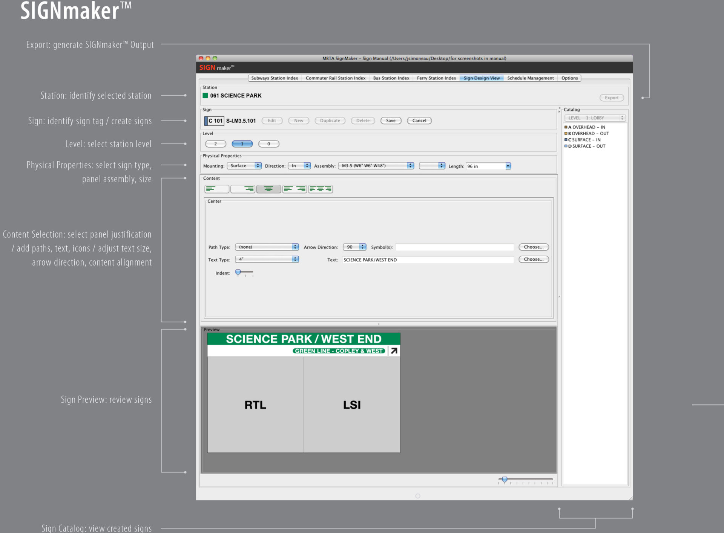Select station level 2 button

(216, 144)
